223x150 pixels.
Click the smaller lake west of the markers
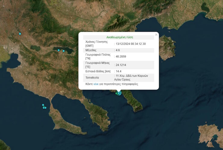[36, 48]
